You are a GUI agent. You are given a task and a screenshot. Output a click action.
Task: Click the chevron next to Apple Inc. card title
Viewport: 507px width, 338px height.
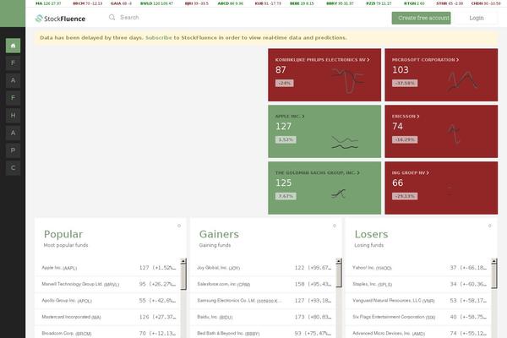coord(303,117)
